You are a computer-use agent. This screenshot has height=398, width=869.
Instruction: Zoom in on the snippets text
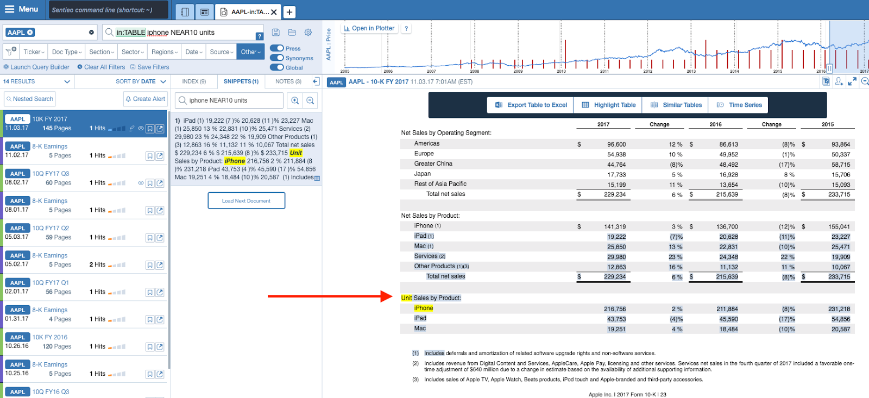pyautogui.click(x=294, y=100)
